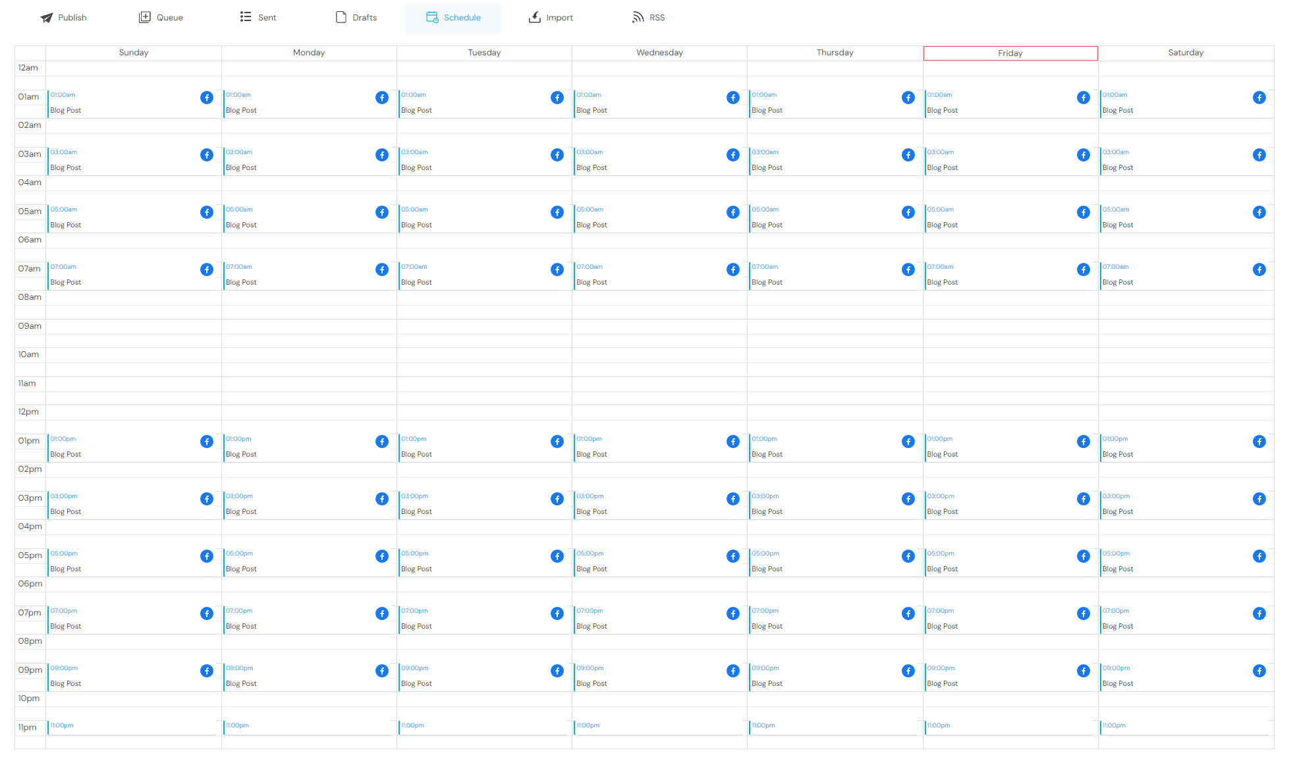
Task: Click the RSS feed icon
Action: (x=638, y=17)
